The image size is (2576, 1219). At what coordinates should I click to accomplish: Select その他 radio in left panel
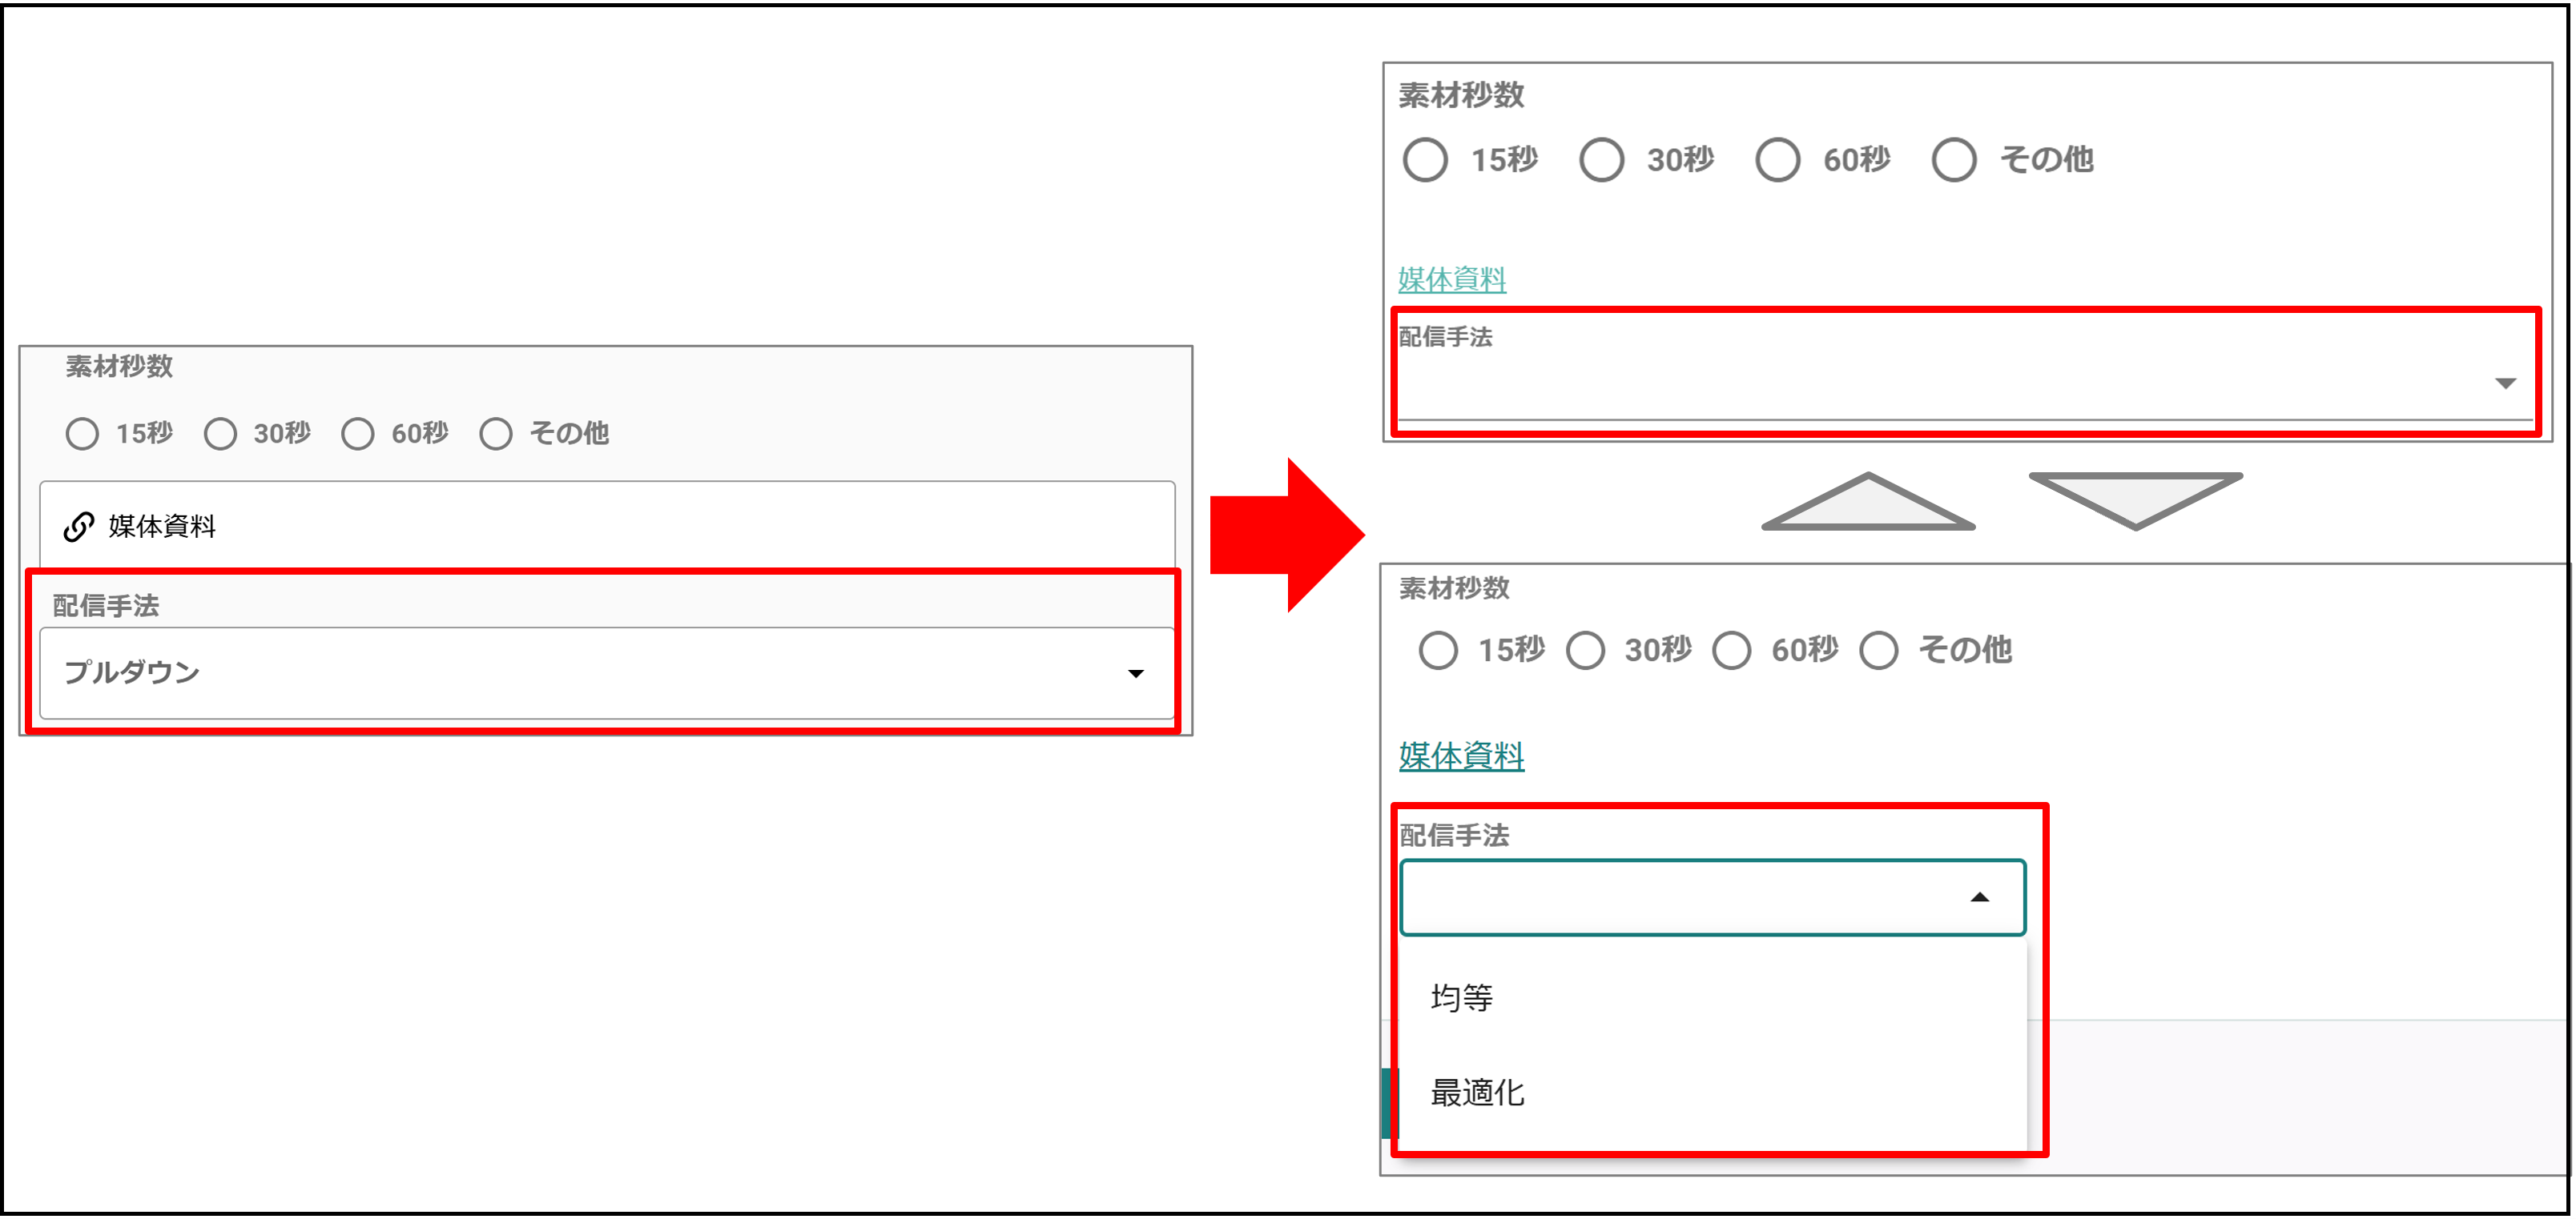495,434
